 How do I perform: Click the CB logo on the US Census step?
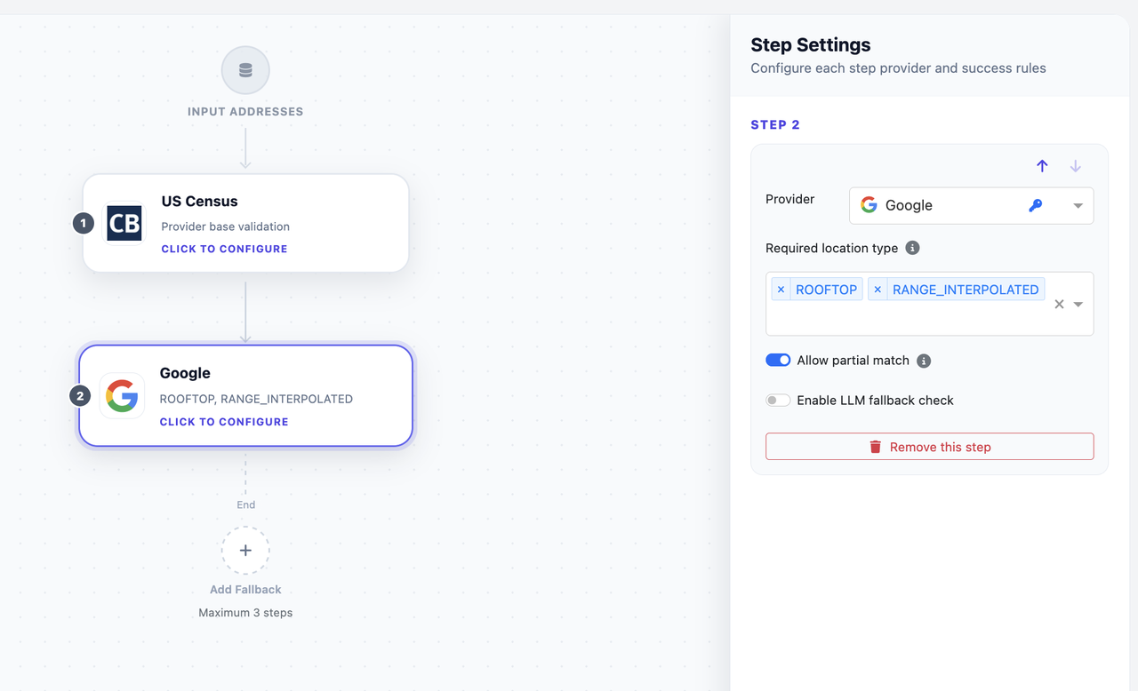click(x=124, y=223)
